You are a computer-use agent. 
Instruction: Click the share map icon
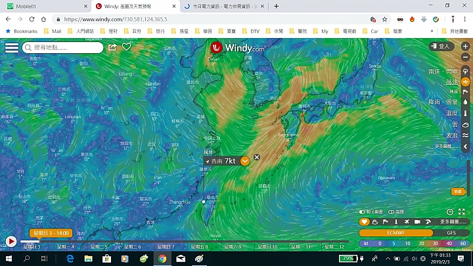click(x=112, y=47)
